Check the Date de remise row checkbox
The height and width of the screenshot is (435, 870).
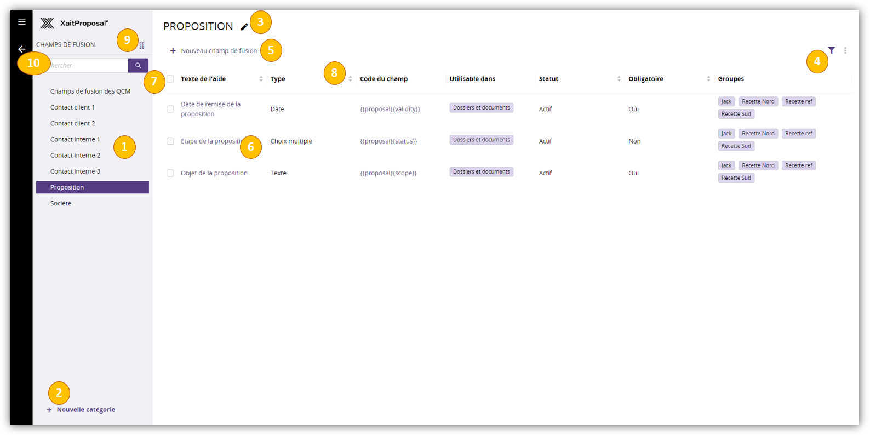[170, 109]
